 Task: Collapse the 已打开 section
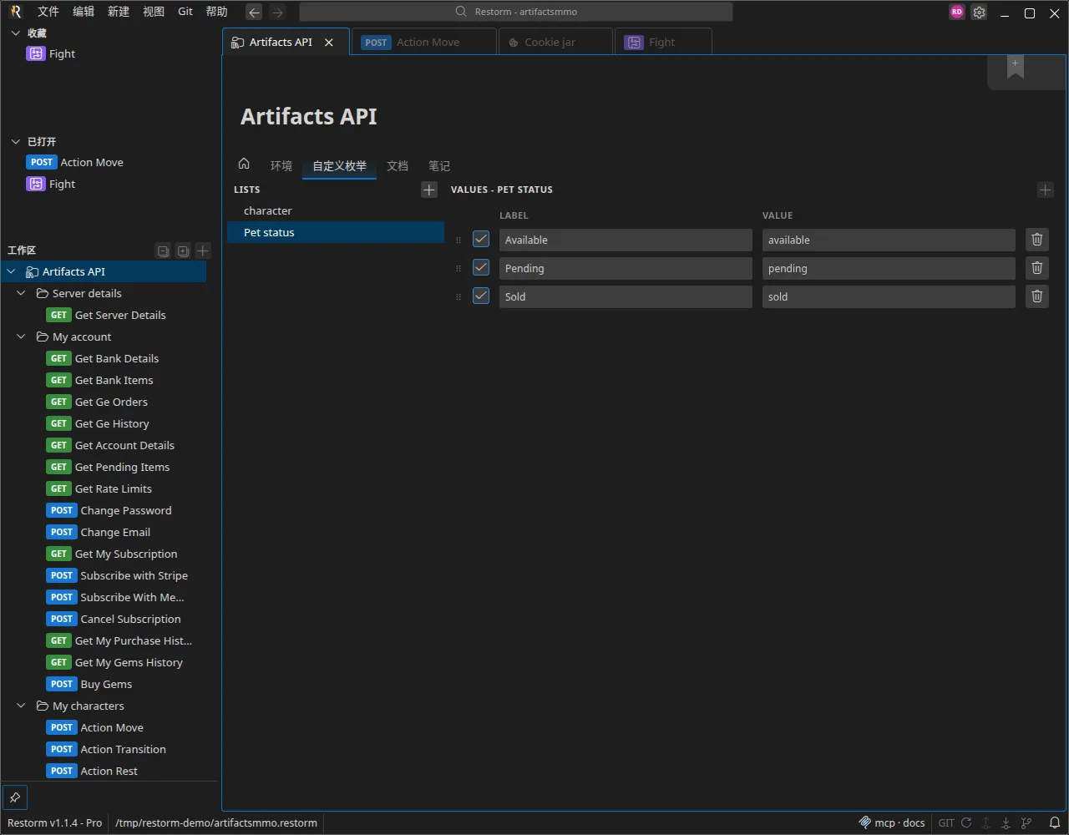coord(15,142)
